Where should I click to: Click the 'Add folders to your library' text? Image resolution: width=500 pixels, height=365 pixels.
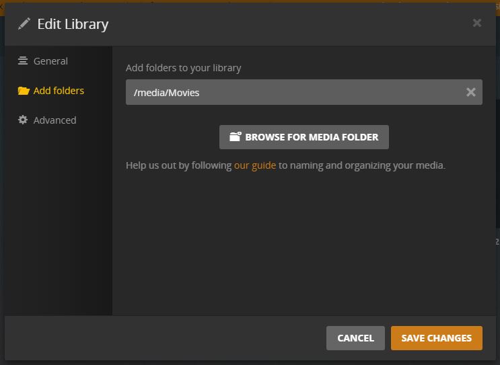pyautogui.click(x=183, y=68)
